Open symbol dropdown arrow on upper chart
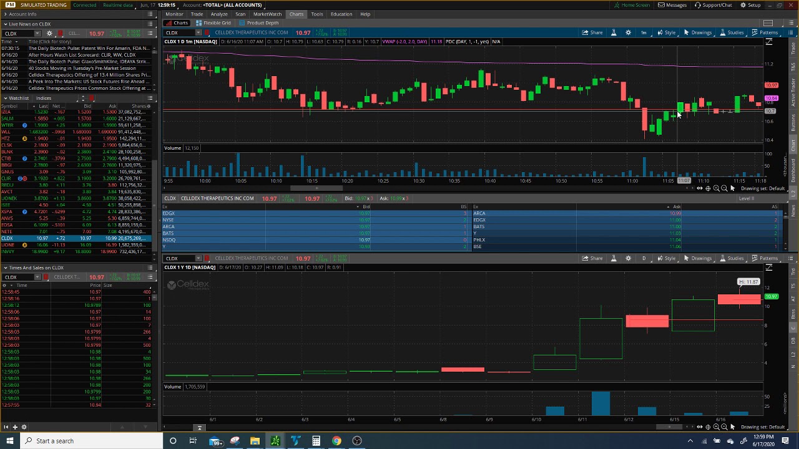This screenshot has width=799, height=449. pos(199,32)
